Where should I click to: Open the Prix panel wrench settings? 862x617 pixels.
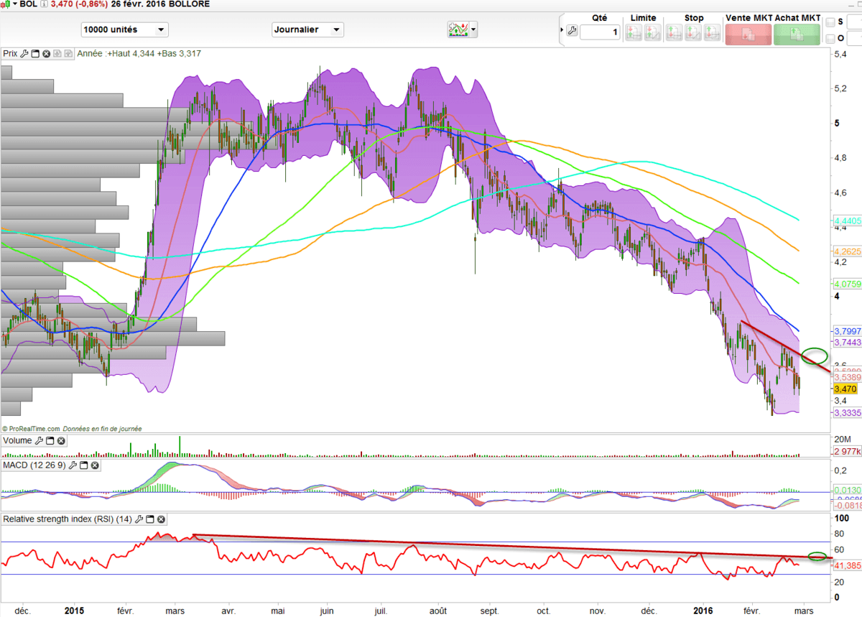(24, 53)
